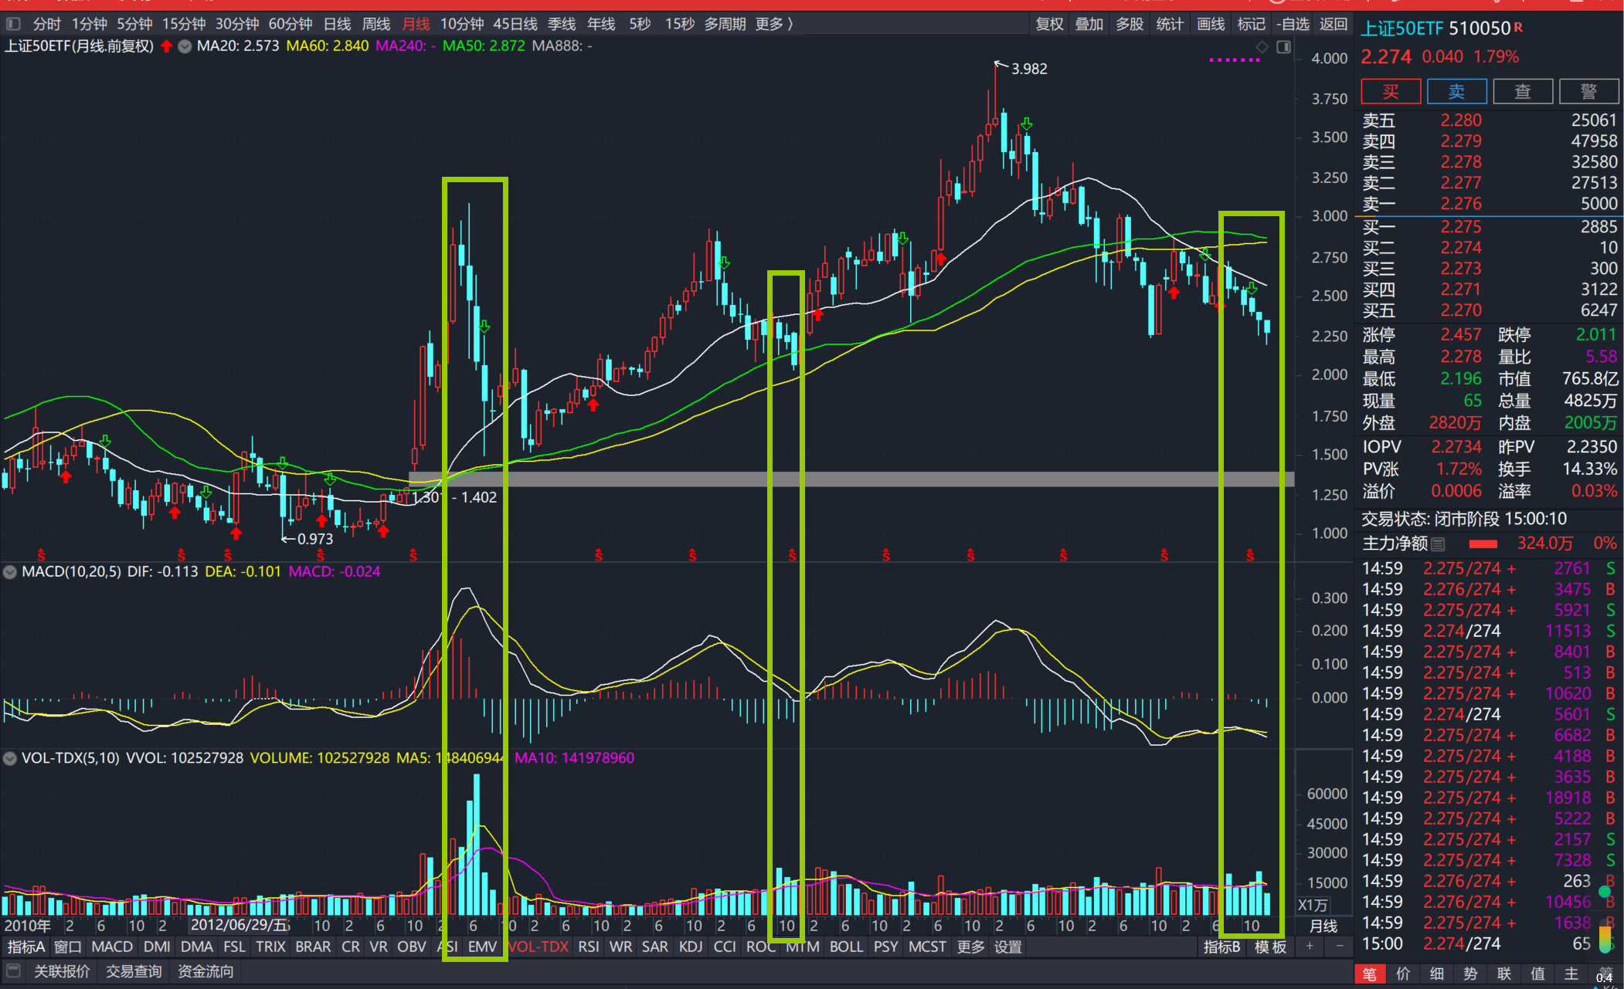The width and height of the screenshot is (1624, 989).
Task: Switch to the 周线 weekly chart tab
Action: [x=376, y=24]
